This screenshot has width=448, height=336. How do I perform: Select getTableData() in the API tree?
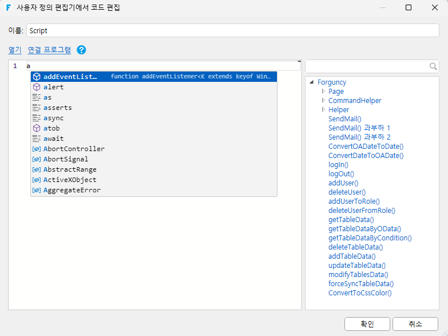pos(351,220)
